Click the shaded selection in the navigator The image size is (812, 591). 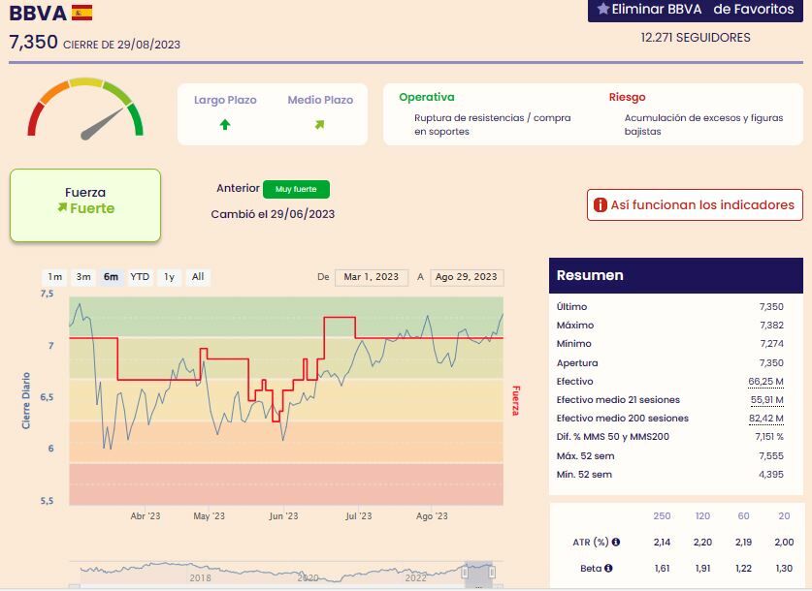tap(478, 574)
